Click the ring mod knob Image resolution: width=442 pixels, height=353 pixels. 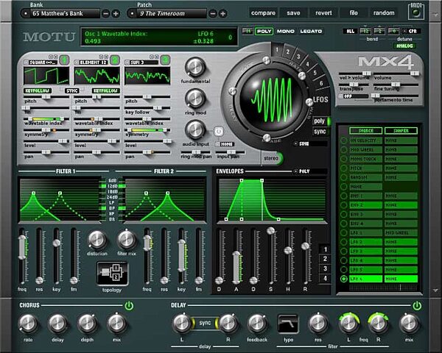[195, 99]
